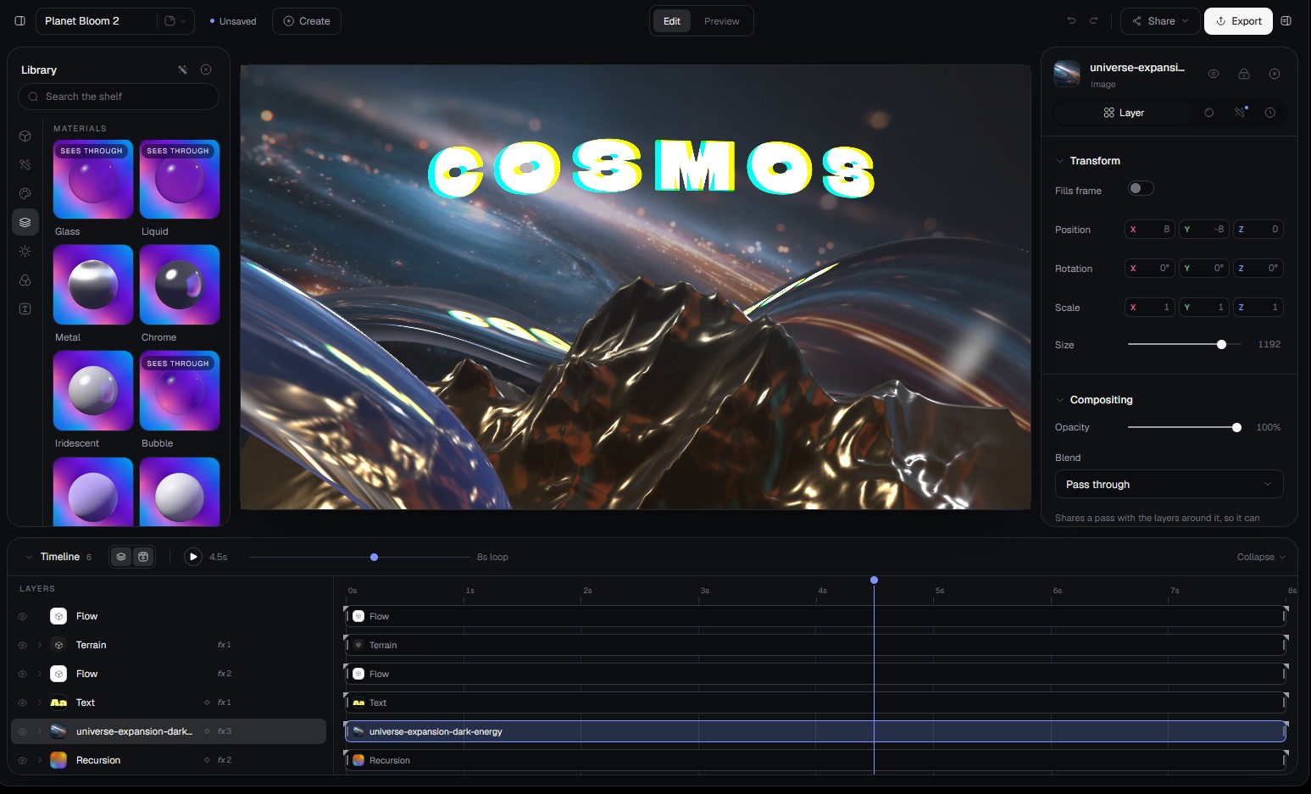Open the Share dropdown menu
This screenshot has height=794, width=1311.
coord(1159,21)
